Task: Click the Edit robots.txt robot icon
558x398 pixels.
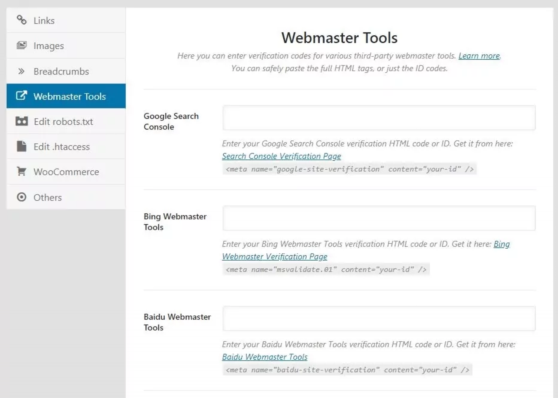Action: click(22, 121)
